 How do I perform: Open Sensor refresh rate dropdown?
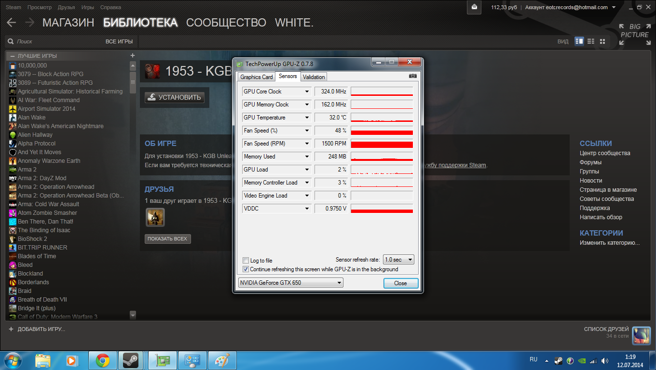click(x=398, y=260)
